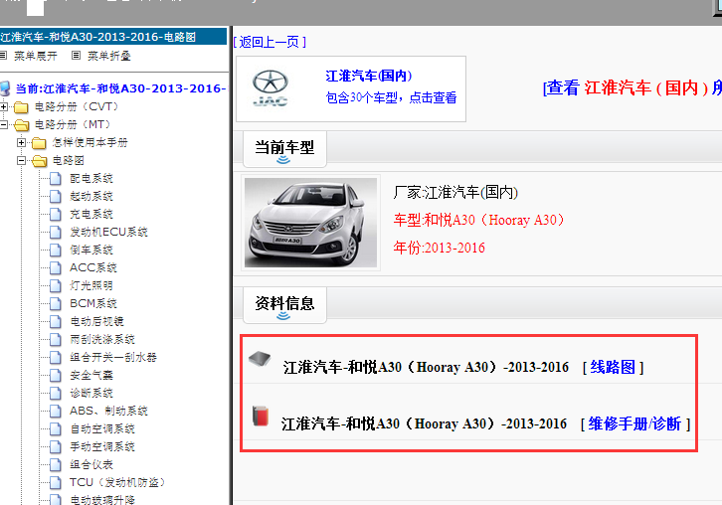The width and height of the screenshot is (722, 505).
Task: Click the 江淮汽车(国内) brand link
Action: pyautogui.click(x=369, y=76)
